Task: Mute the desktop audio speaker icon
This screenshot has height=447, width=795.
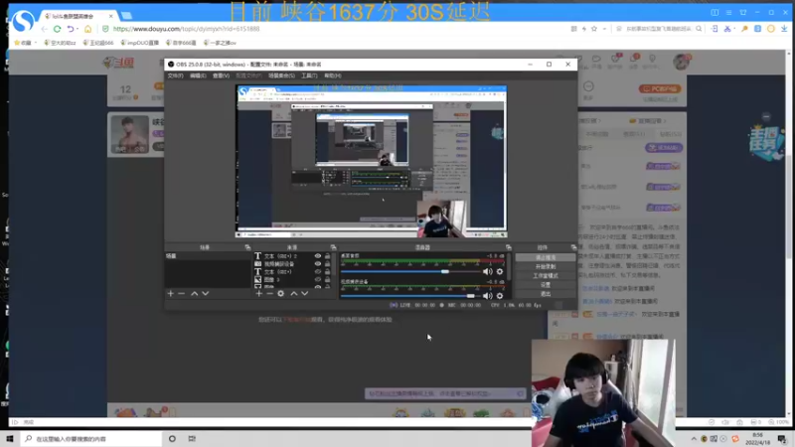Action: click(x=488, y=271)
